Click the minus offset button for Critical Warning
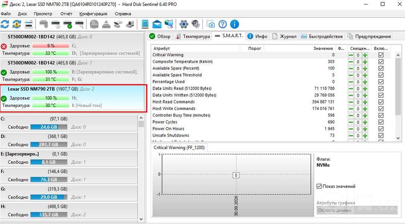405x224 pixels. click(351, 55)
